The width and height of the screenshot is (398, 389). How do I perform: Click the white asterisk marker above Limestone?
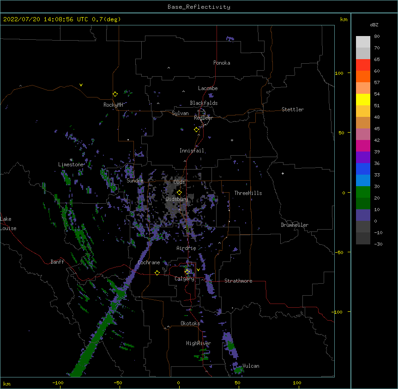click(71, 160)
